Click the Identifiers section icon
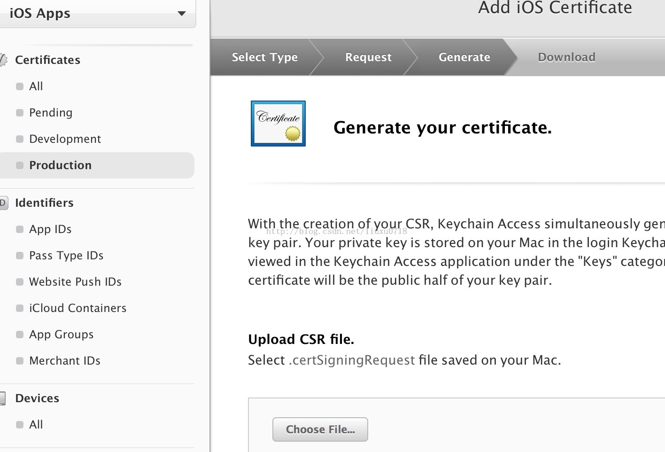The width and height of the screenshot is (665, 452). 3,203
